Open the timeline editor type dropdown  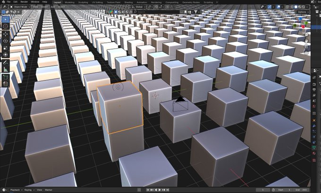coord(4,190)
